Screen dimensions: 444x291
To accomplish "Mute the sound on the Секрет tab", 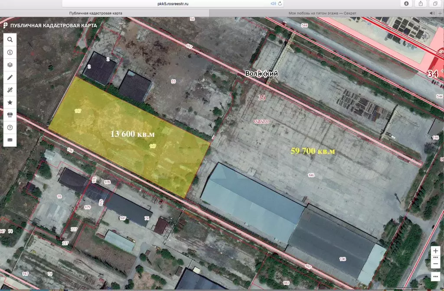I will (x=432, y=13).
